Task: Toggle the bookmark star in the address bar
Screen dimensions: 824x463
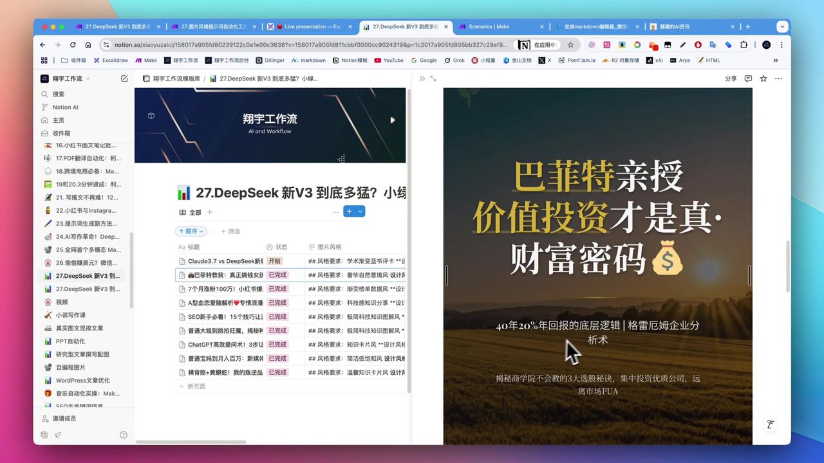Action: click(570, 46)
